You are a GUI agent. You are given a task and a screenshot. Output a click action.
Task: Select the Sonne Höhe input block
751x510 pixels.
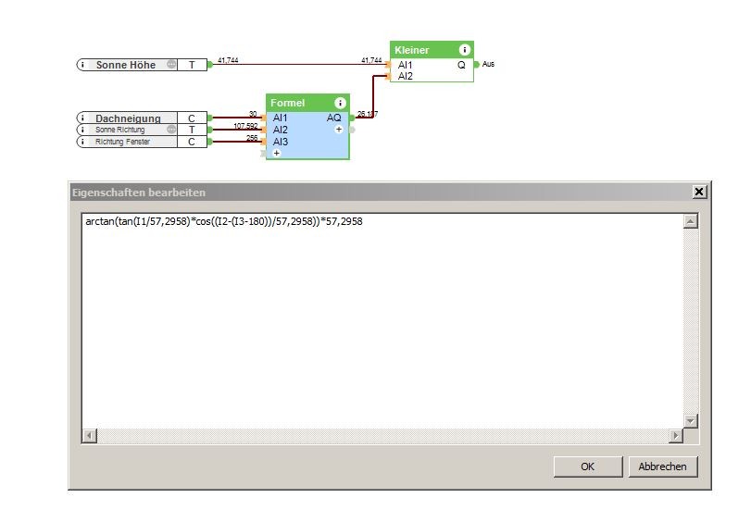pos(142,65)
